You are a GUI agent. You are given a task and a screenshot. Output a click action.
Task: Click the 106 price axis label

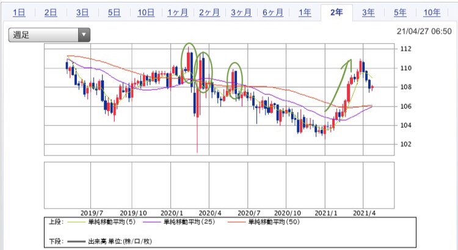(405, 106)
